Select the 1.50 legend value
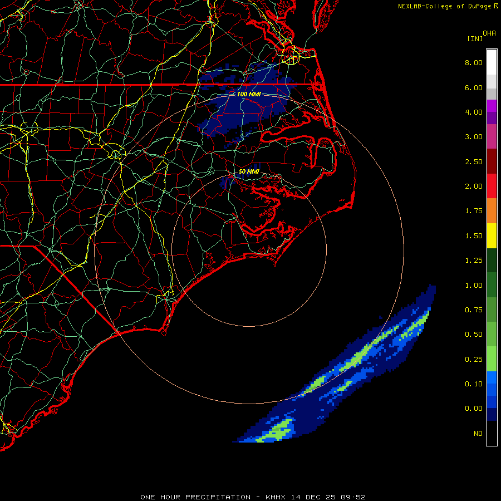The width and height of the screenshot is (501, 501). 474,236
